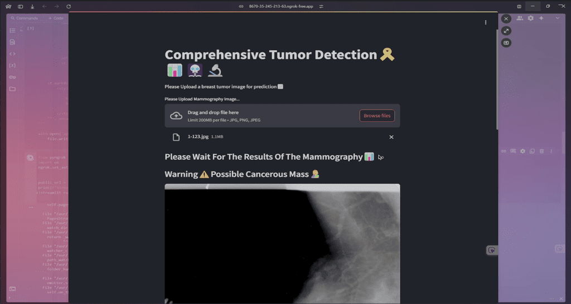Add a Code cell in the Colab window
Viewport: 571px width, 304px height.
56,18
